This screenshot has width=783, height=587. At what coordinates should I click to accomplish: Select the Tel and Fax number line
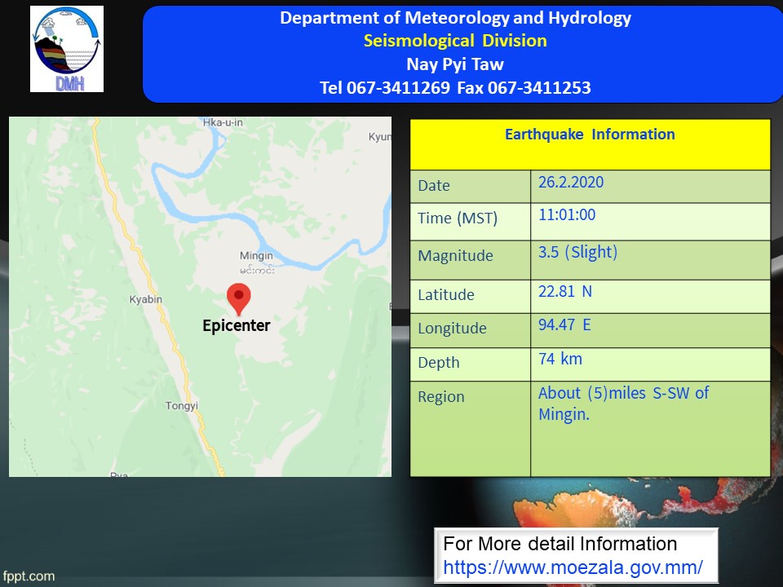(x=455, y=87)
